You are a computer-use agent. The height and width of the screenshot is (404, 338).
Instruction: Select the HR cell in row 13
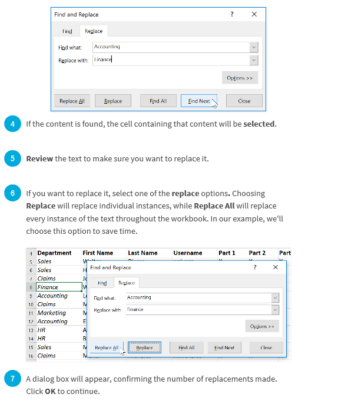pyautogui.click(x=59, y=330)
